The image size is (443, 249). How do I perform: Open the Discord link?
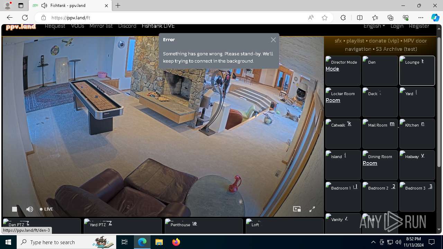(x=127, y=26)
